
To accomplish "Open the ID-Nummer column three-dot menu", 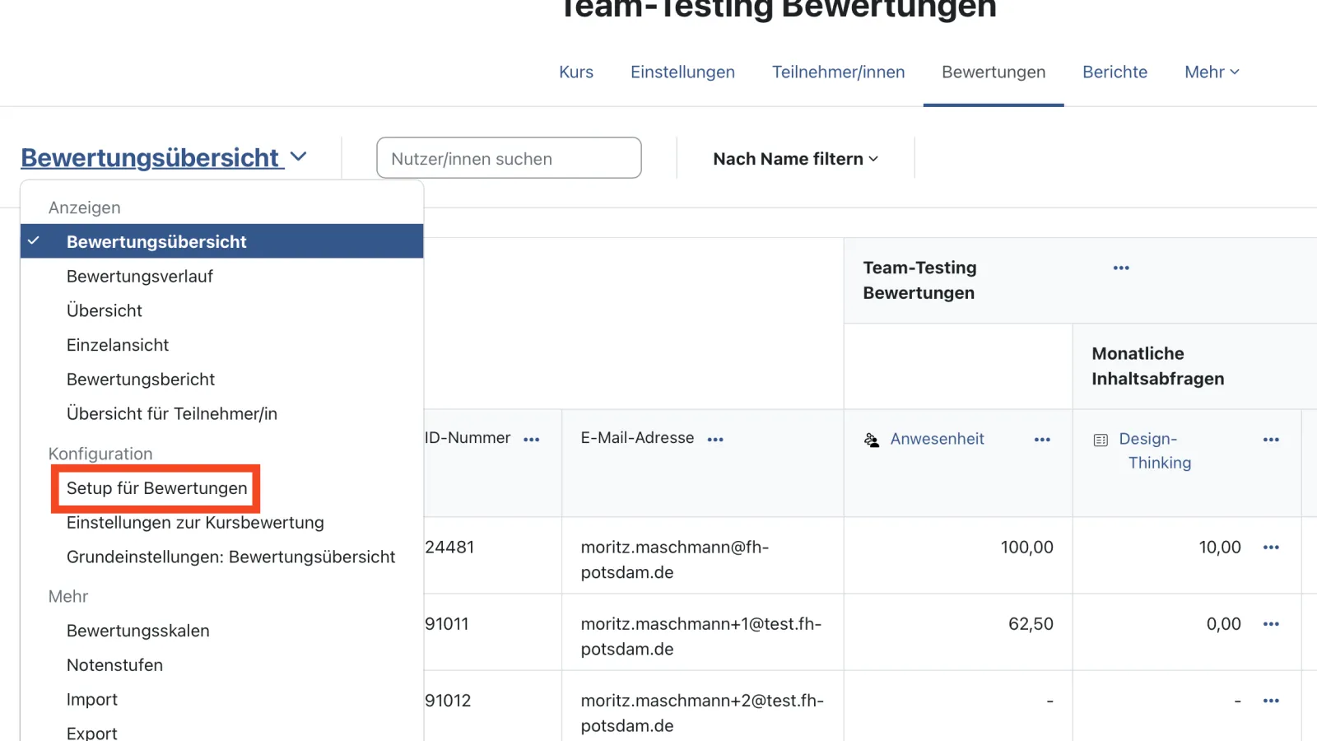I will [532, 439].
